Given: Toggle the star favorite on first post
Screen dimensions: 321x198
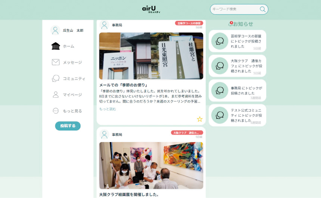Looking at the screenshot, I should pos(200,119).
